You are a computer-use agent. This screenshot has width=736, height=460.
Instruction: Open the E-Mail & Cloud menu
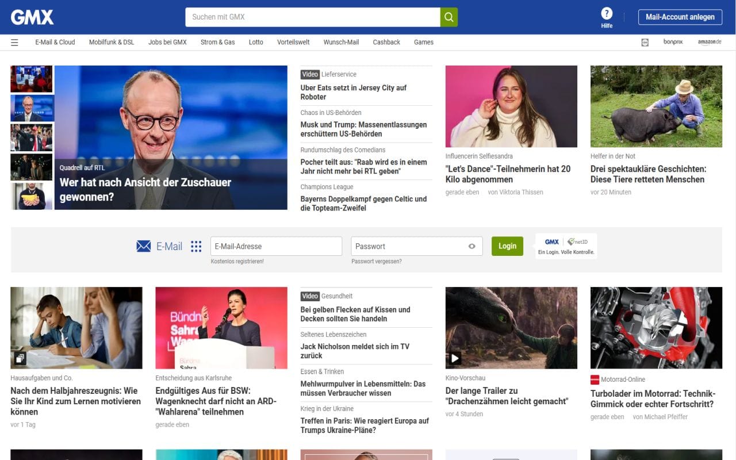(55, 42)
